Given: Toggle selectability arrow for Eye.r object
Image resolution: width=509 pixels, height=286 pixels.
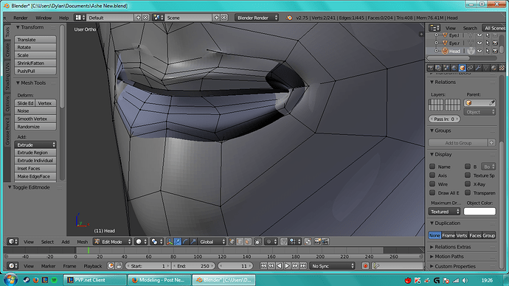Looking at the screenshot, I should [x=488, y=43].
